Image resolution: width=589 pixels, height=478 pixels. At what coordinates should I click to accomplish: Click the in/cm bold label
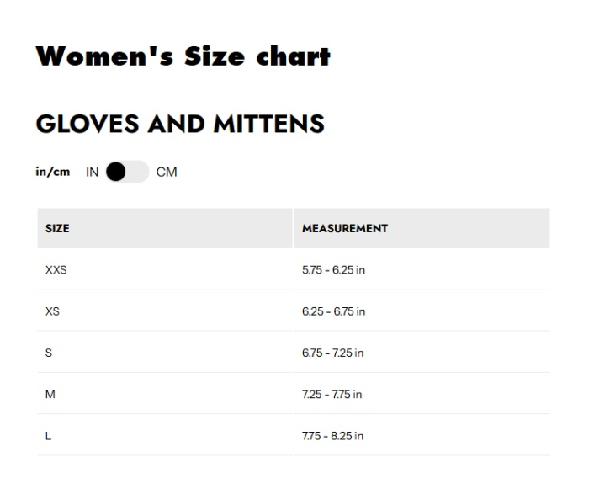52,172
